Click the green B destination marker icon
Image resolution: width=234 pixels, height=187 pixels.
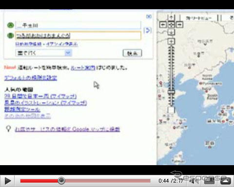coord(11,35)
